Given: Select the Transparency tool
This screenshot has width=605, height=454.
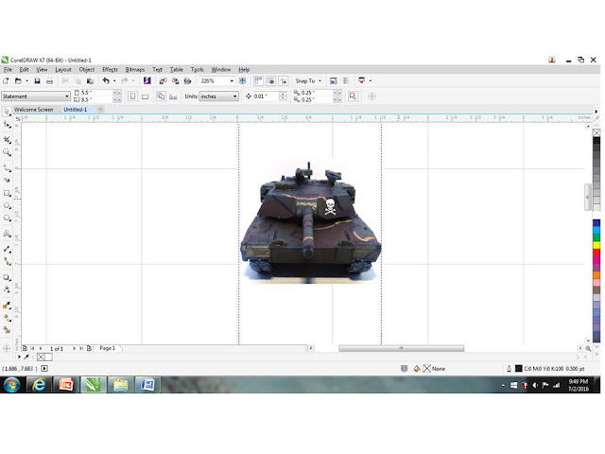Looking at the screenshot, I should [7, 289].
